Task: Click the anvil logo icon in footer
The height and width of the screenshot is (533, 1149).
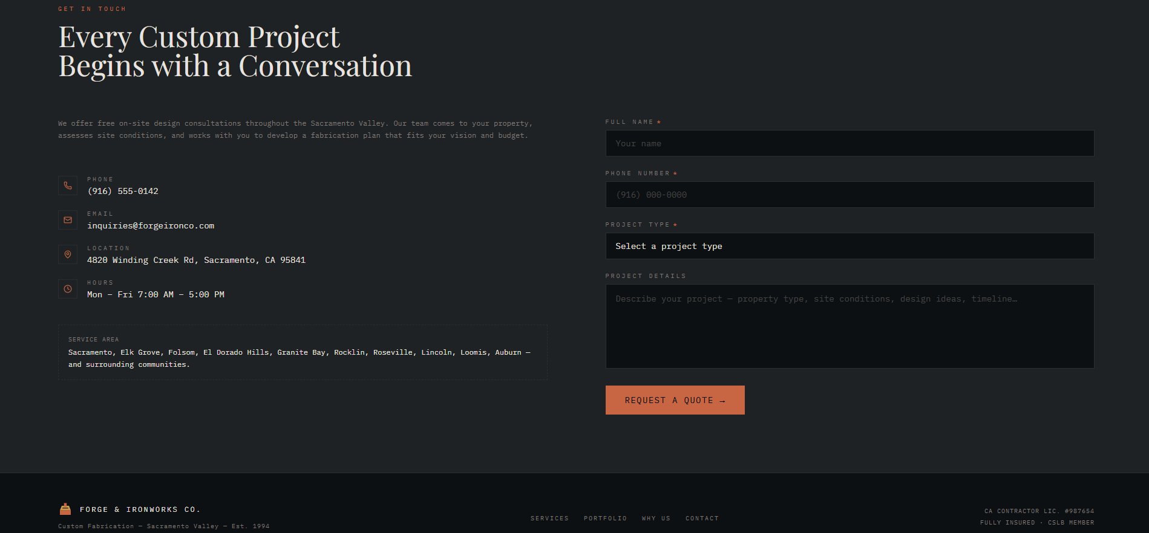Action: [x=65, y=509]
